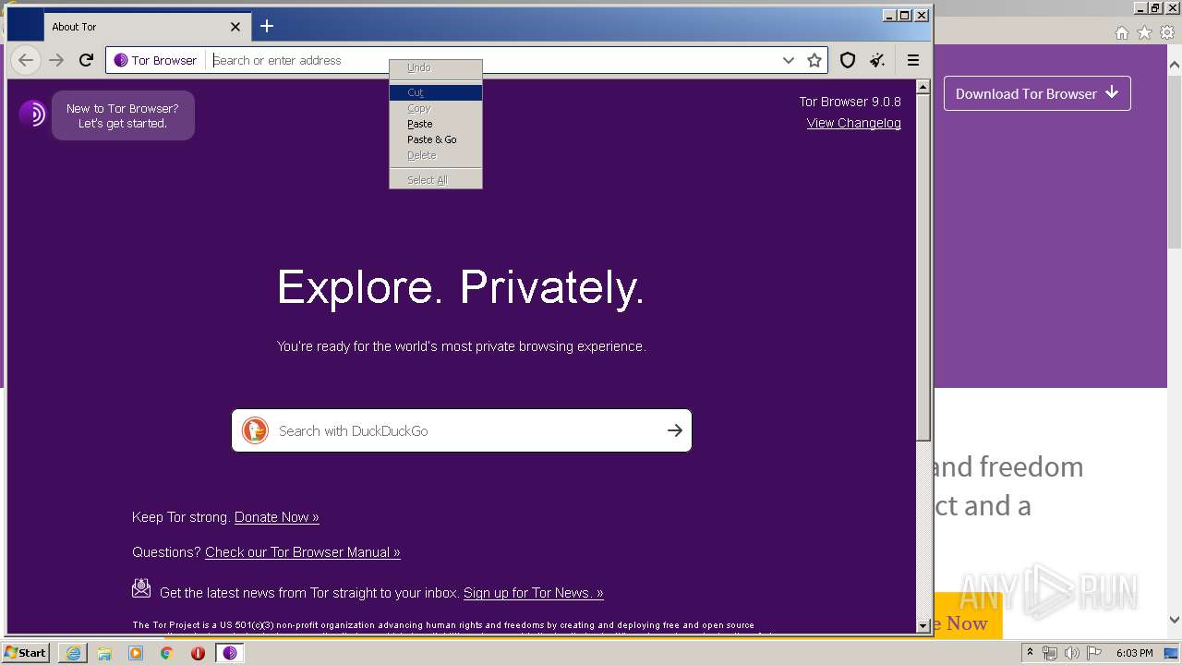Choose Paste & Go from context menu
Image resolution: width=1182 pixels, height=665 pixels.
[436, 139]
